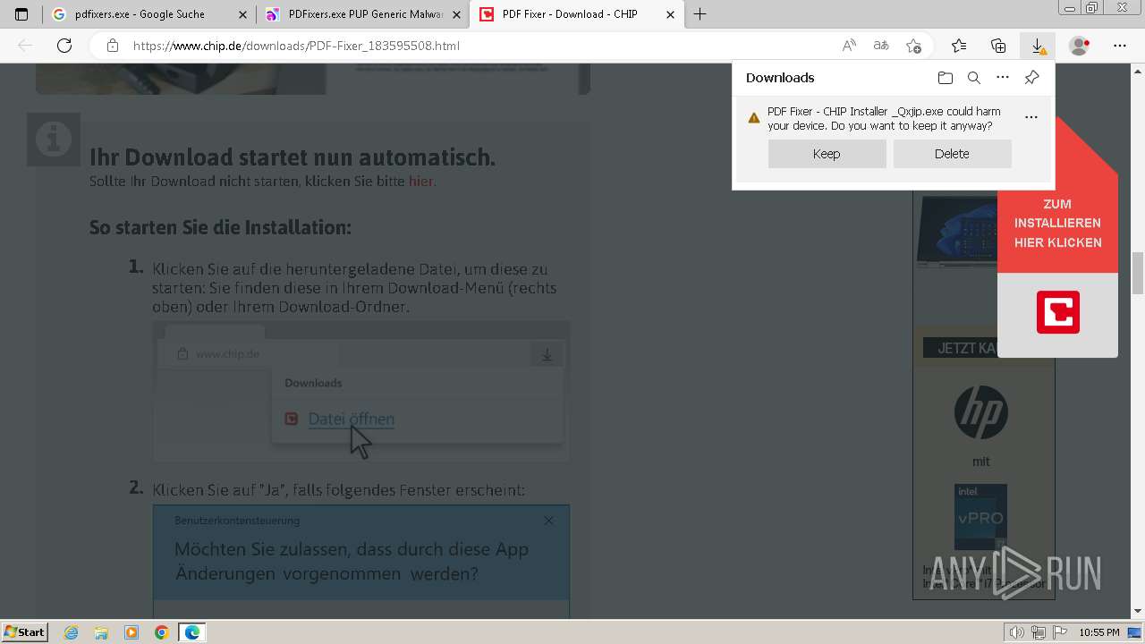The image size is (1145, 644).
Task: Launch Internet Explorer from taskbar
Action: click(x=72, y=632)
